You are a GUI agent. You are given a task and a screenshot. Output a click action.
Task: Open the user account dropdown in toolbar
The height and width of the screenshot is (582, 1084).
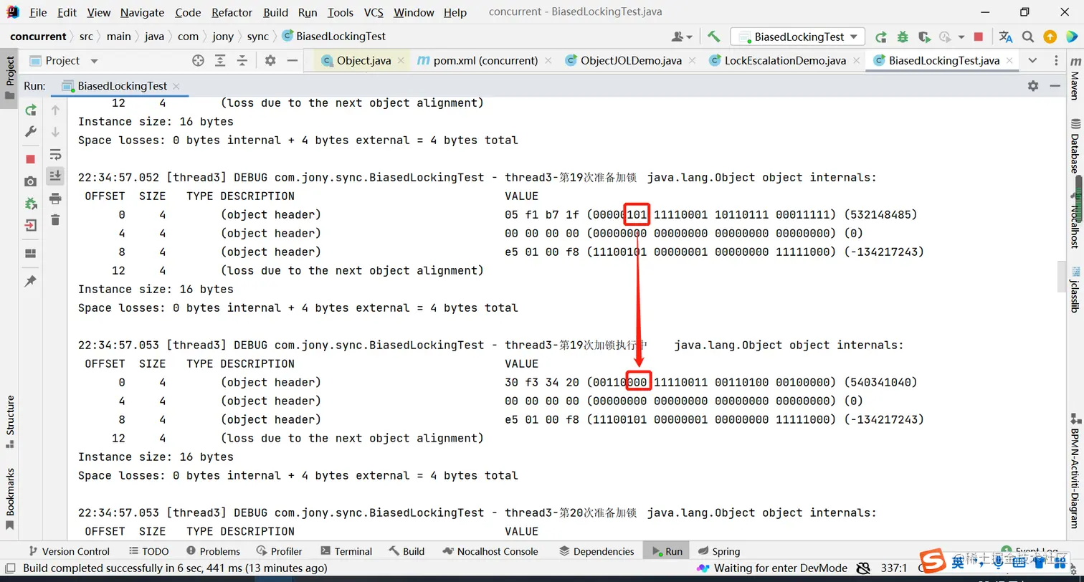(x=682, y=37)
